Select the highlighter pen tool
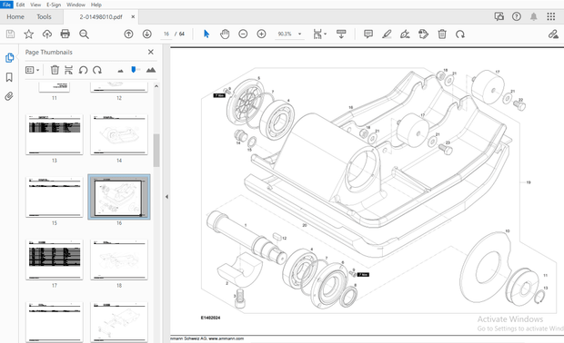Viewport: 564px width, 343px height. coord(387,34)
